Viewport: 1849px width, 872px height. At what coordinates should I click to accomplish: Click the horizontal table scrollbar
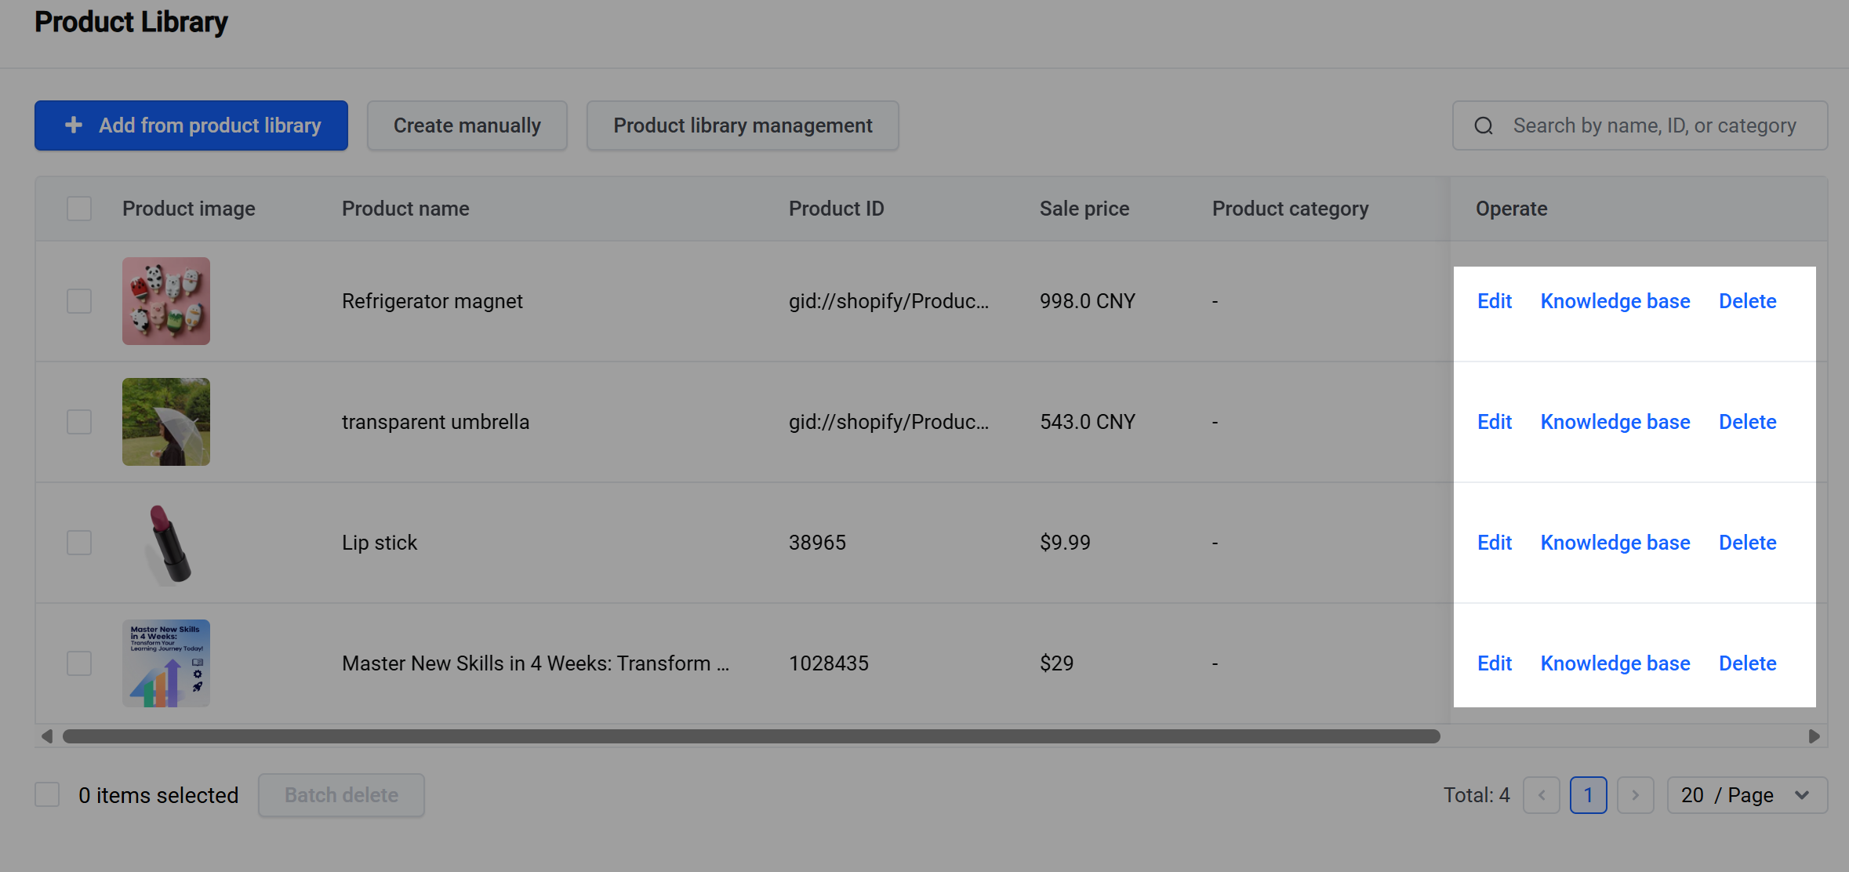tap(751, 736)
